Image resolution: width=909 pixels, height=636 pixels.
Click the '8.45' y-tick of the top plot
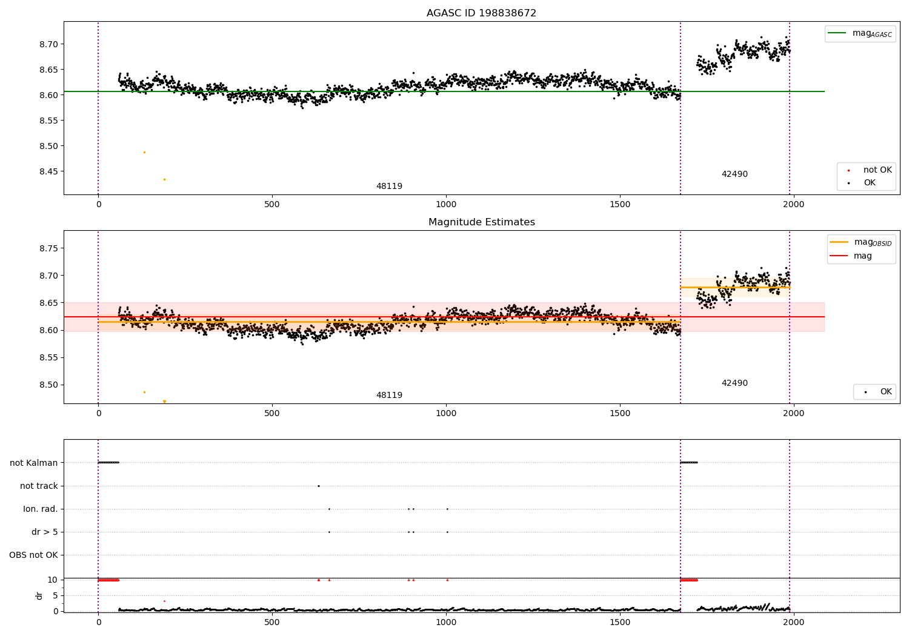48,171
